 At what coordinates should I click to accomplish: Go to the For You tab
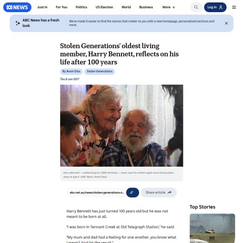pyautogui.click(x=61, y=7)
